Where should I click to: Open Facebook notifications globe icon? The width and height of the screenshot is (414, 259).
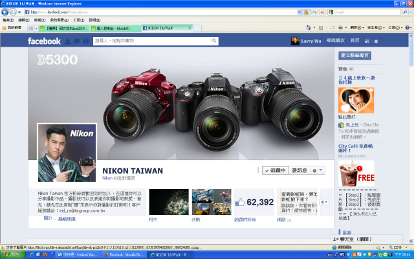85,41
